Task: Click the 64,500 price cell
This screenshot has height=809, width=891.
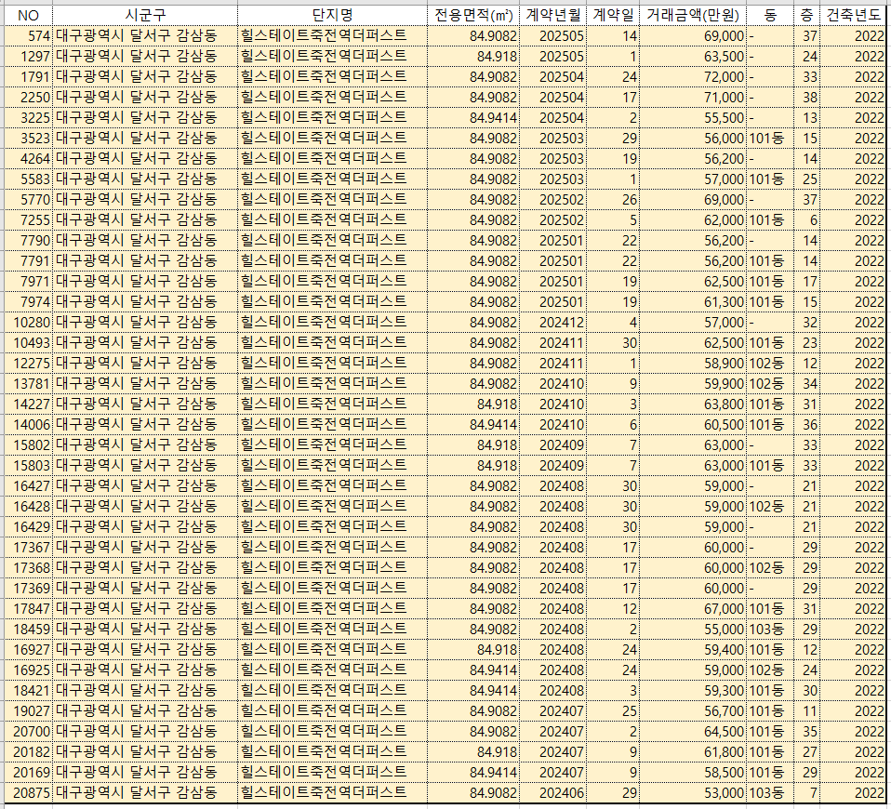Action: pyautogui.click(x=693, y=731)
